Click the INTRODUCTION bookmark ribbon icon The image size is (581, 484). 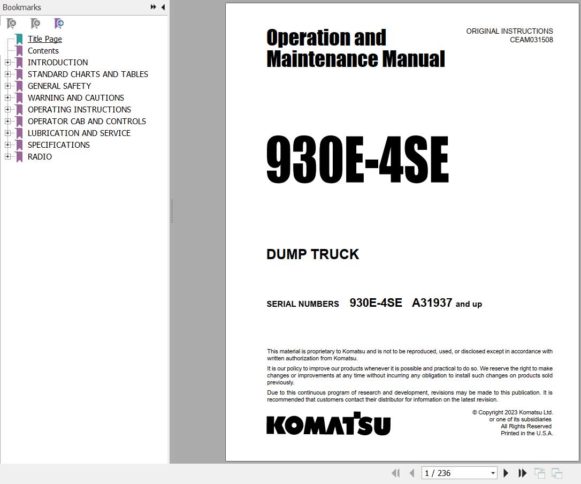pyautogui.click(x=19, y=63)
